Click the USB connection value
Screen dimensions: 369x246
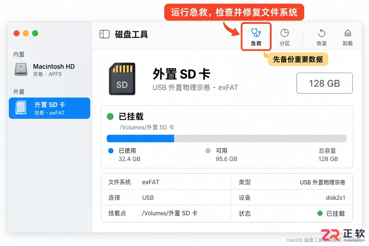coord(148,198)
